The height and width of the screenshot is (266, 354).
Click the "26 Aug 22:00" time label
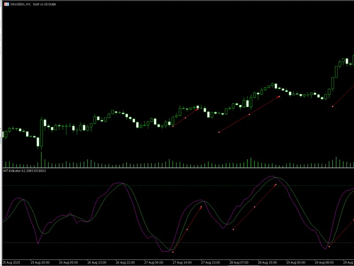point(125,262)
